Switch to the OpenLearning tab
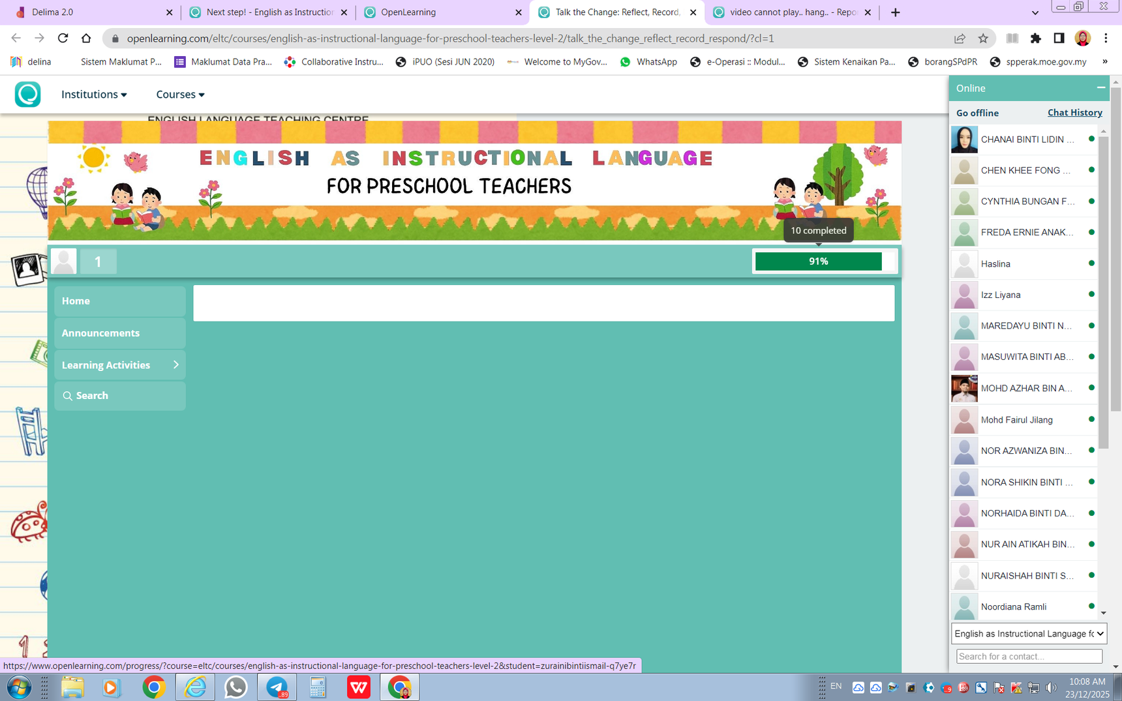The width and height of the screenshot is (1122, 701). pyautogui.click(x=442, y=12)
